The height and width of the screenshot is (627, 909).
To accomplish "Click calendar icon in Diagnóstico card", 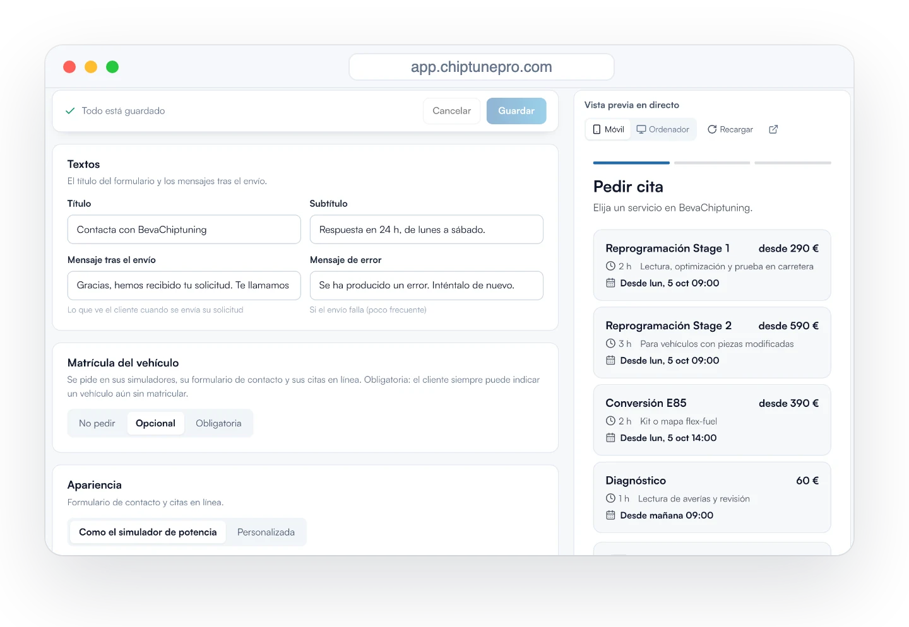I will pyautogui.click(x=610, y=515).
